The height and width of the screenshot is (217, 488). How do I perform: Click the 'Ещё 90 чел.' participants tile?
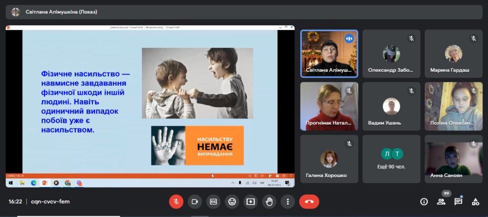pos(391,159)
